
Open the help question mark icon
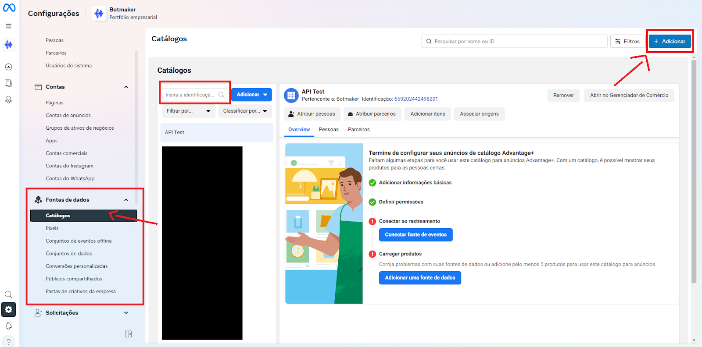(8, 342)
